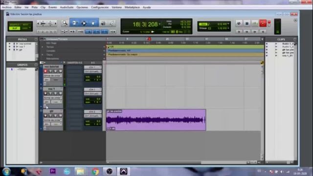This screenshot has height=176, width=313.
Task: Select the voz 1_01 clip in Clips list
Action: click(288, 56)
